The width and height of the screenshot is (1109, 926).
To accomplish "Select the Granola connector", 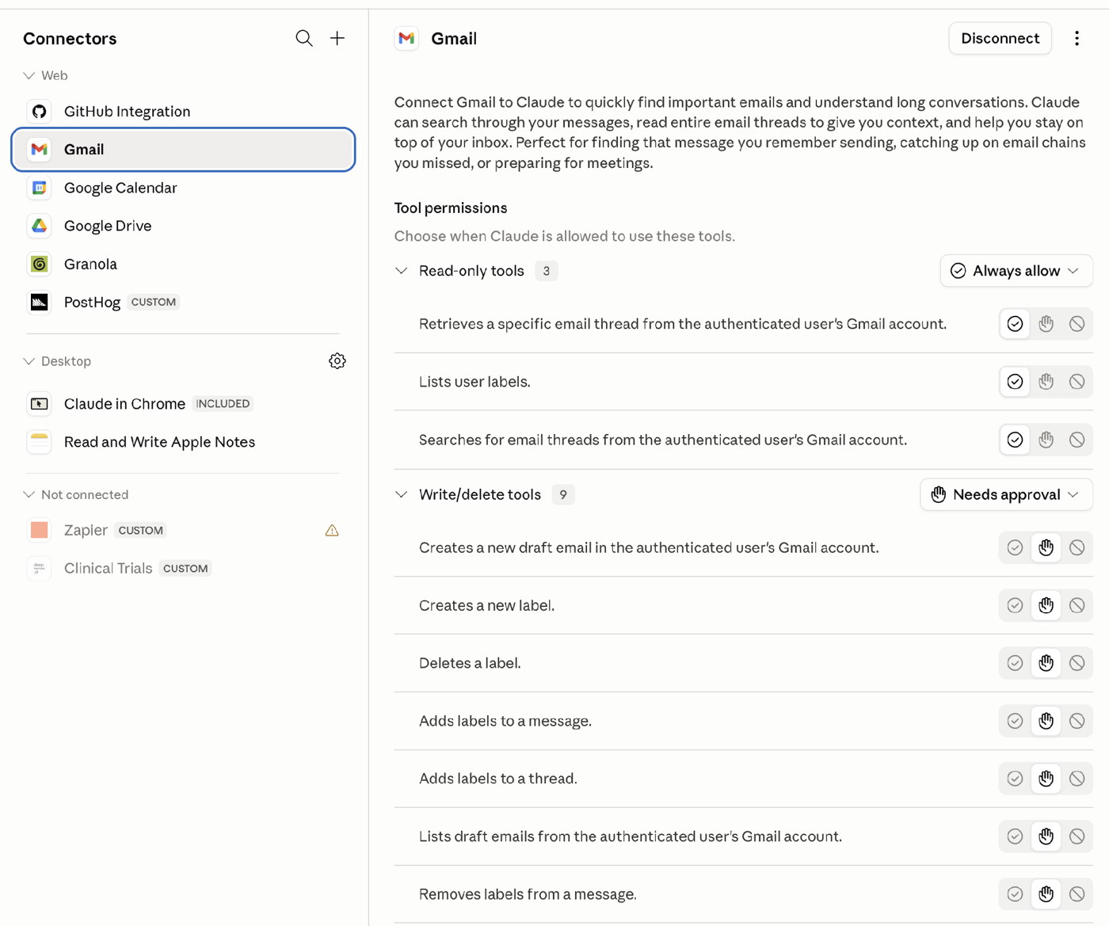I will (183, 264).
